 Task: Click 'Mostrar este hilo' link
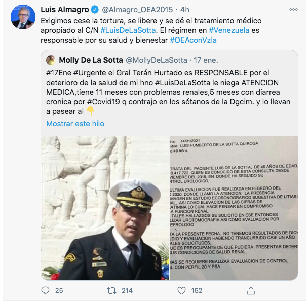coord(75,124)
